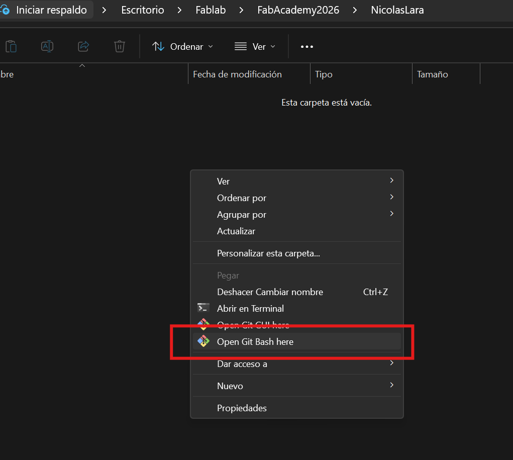Viewport: 513px width, 460px height.
Task: Click the cloud backup icon in address bar
Action: click(5, 10)
